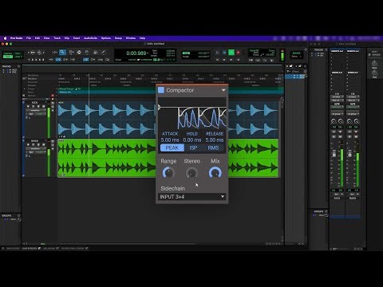Click the green loop playback button
383x287 pixels.
coord(231,53)
